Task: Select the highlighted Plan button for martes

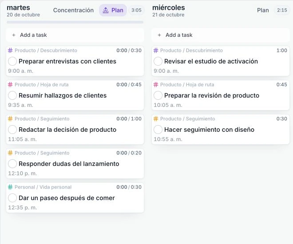Action: [x=113, y=10]
